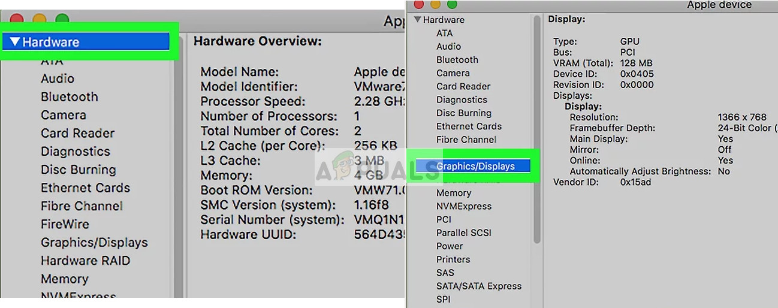Select Audio in Apple device window sidebar
Screen dimensions: 778x308
(449, 46)
